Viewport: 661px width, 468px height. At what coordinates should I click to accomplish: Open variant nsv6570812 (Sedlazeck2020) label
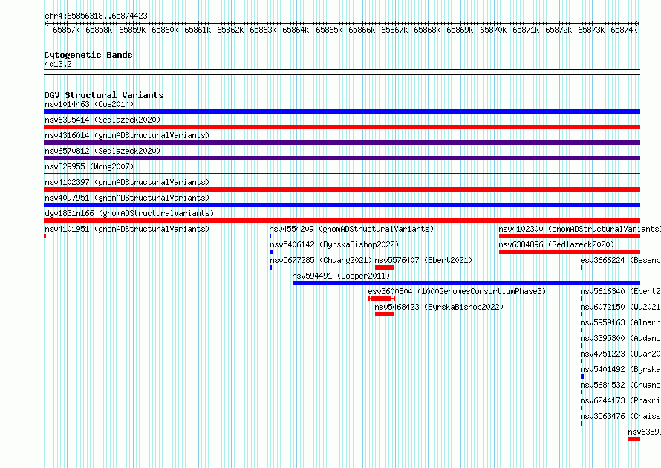[102, 151]
